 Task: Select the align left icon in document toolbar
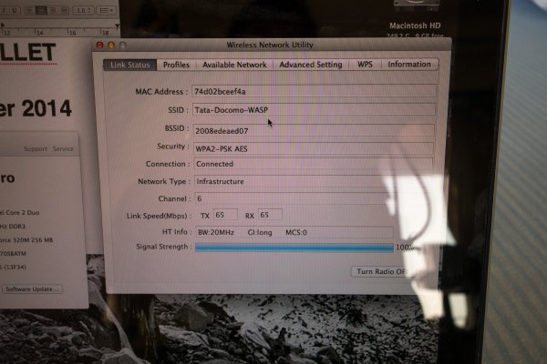(x=31, y=10)
